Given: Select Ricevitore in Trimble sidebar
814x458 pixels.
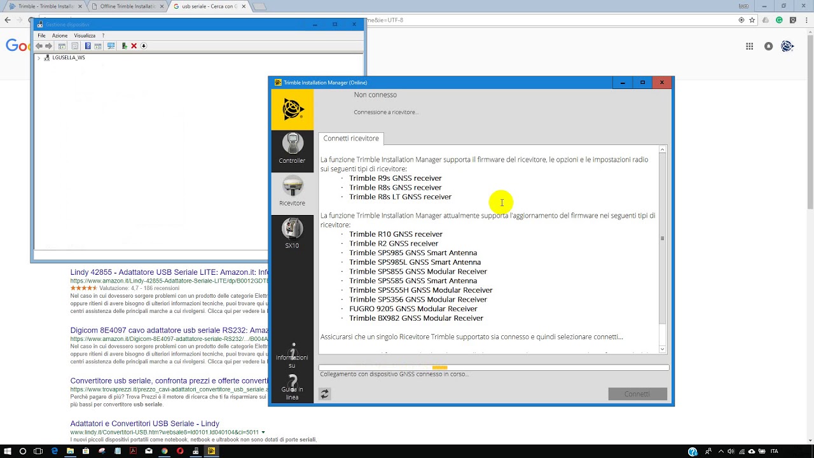Looking at the screenshot, I should (x=292, y=193).
